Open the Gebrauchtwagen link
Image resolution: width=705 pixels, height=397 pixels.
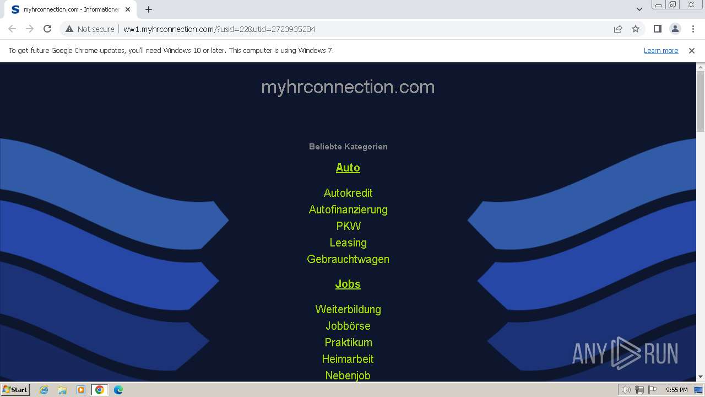[x=348, y=259]
